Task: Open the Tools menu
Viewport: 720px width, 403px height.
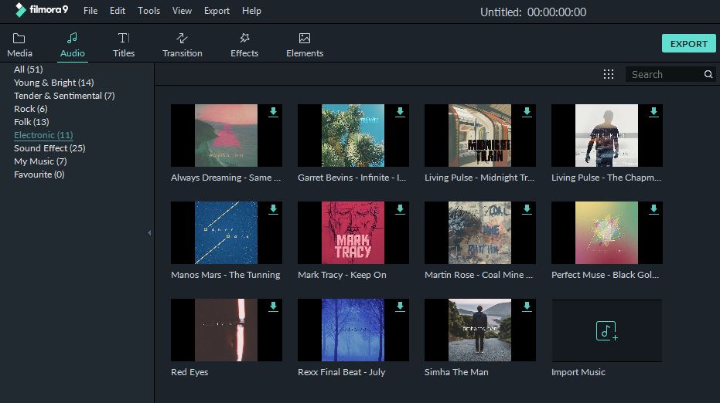Action: [x=148, y=11]
